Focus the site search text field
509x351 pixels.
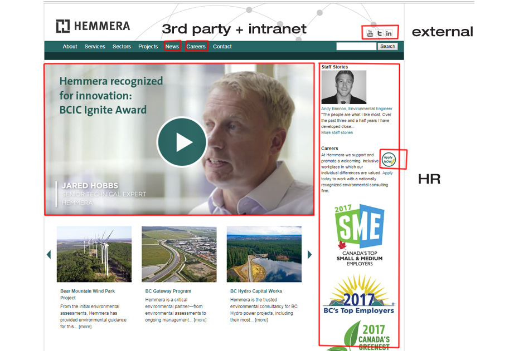point(356,46)
